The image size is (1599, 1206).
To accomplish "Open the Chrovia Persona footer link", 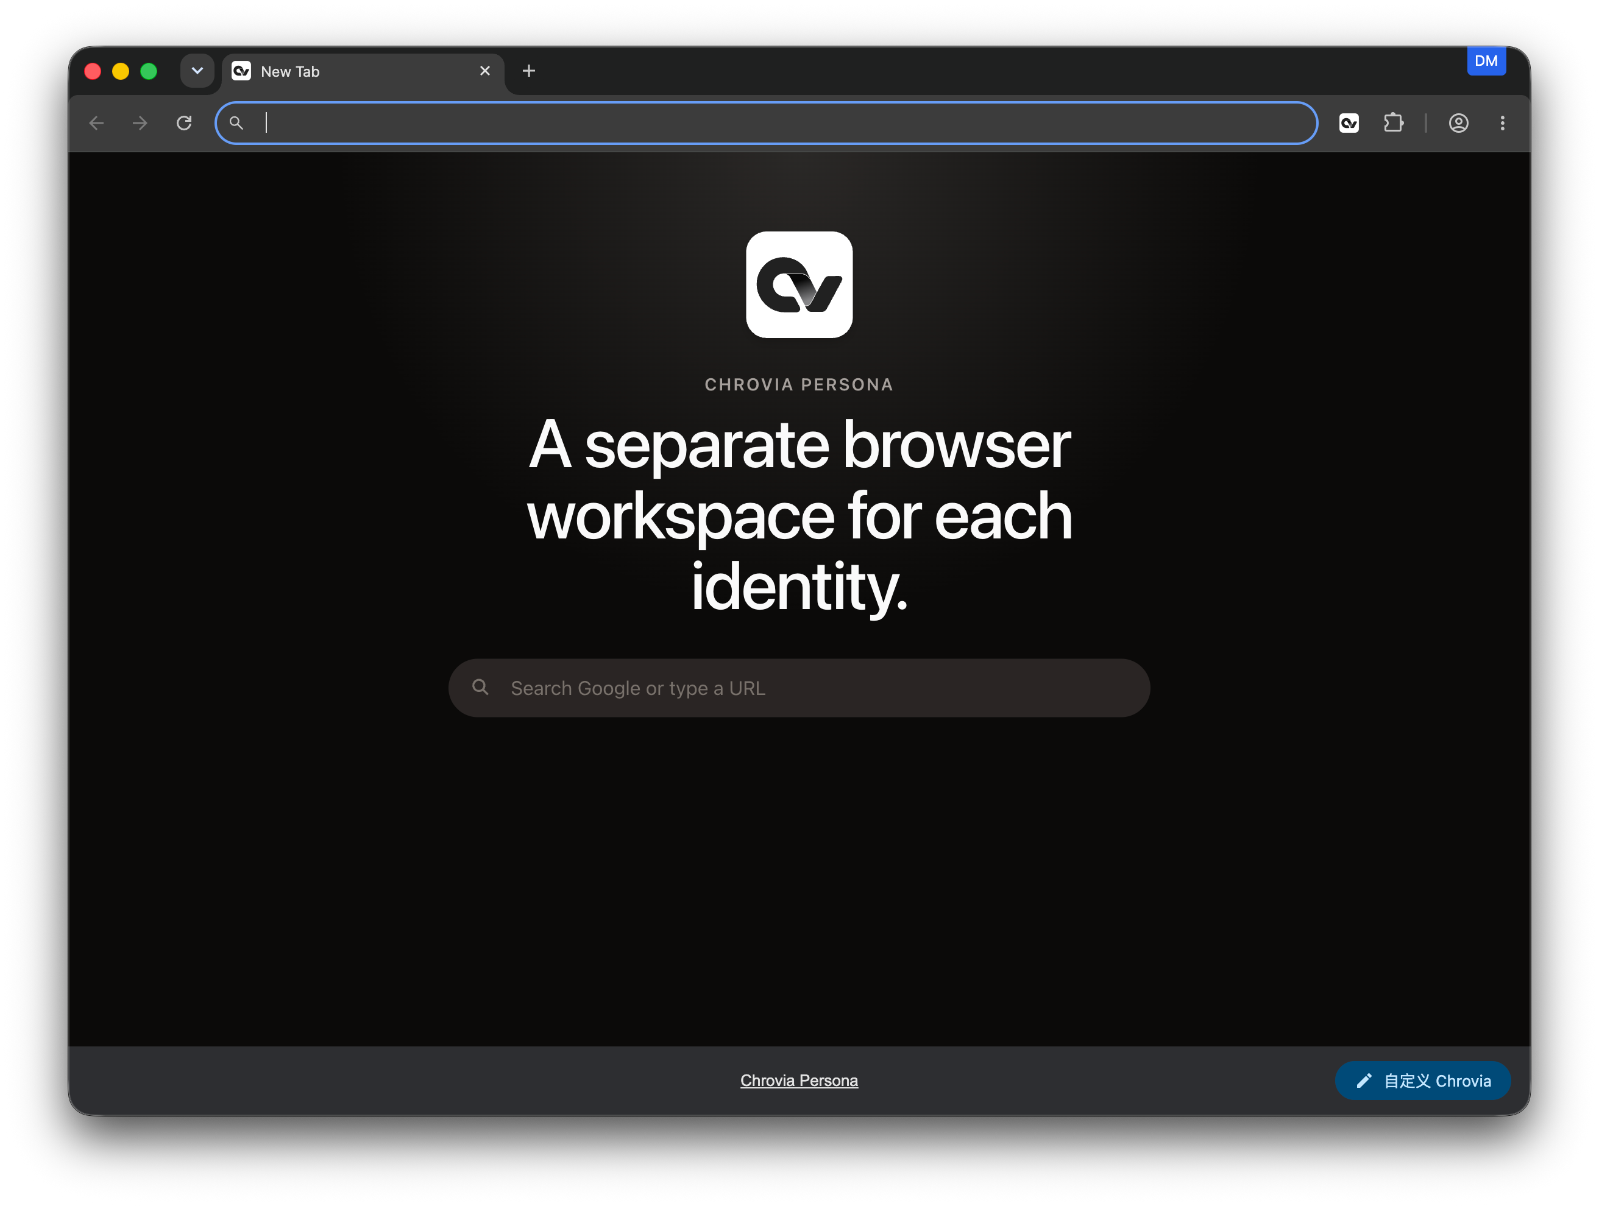I will tap(799, 1081).
